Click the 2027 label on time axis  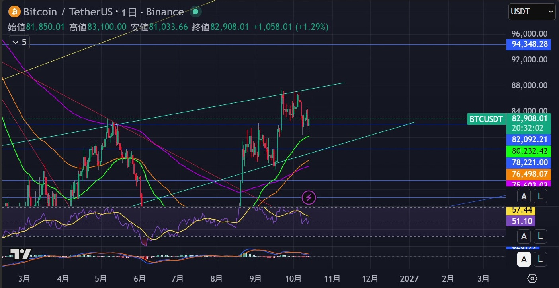[x=409, y=278]
